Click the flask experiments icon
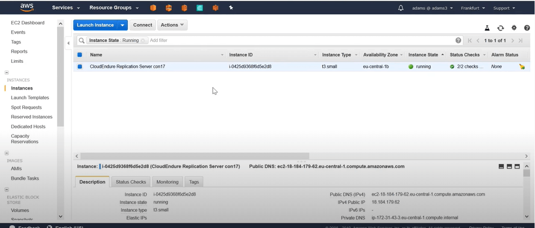Viewport: 535px width, 228px height. [487, 28]
